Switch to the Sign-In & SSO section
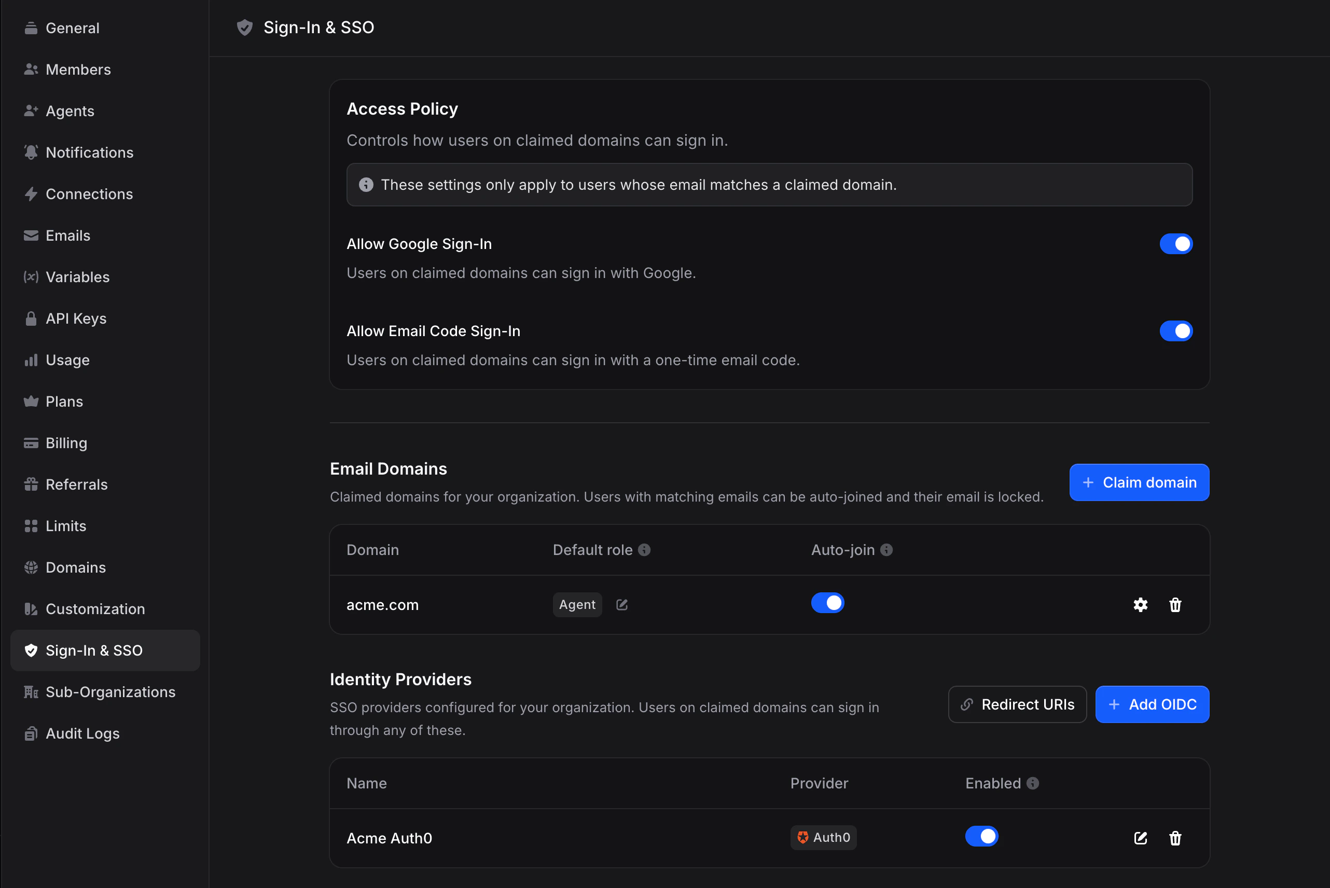The width and height of the screenshot is (1330, 888). pyautogui.click(x=94, y=650)
